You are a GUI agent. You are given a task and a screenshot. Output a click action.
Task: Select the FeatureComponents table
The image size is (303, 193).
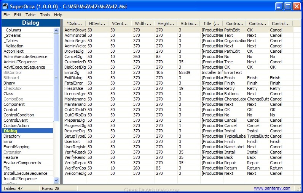pyautogui.click(x=27, y=163)
